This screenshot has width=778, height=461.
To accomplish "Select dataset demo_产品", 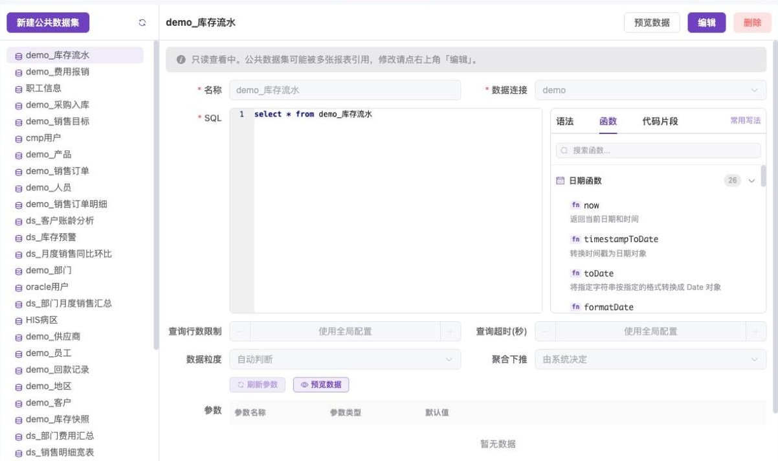I will click(x=75, y=155).
